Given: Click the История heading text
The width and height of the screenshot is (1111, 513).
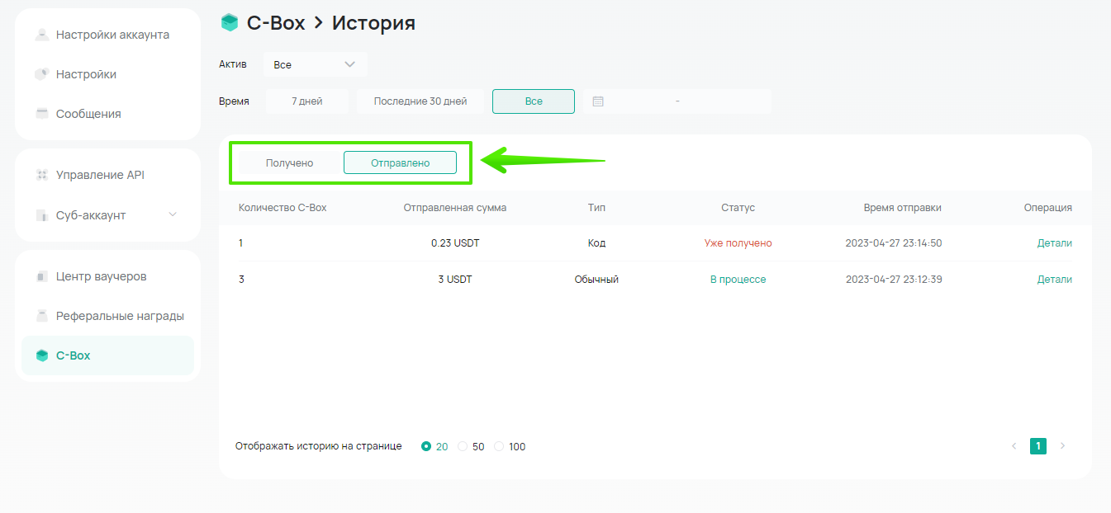Looking at the screenshot, I should [373, 23].
